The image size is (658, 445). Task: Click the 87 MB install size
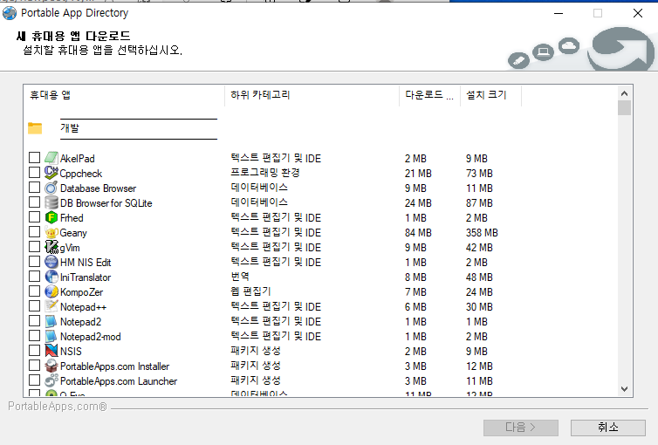tap(479, 203)
